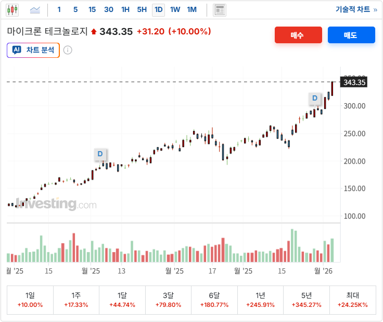
Task: Click the 17 date axis label
Action: (212, 271)
